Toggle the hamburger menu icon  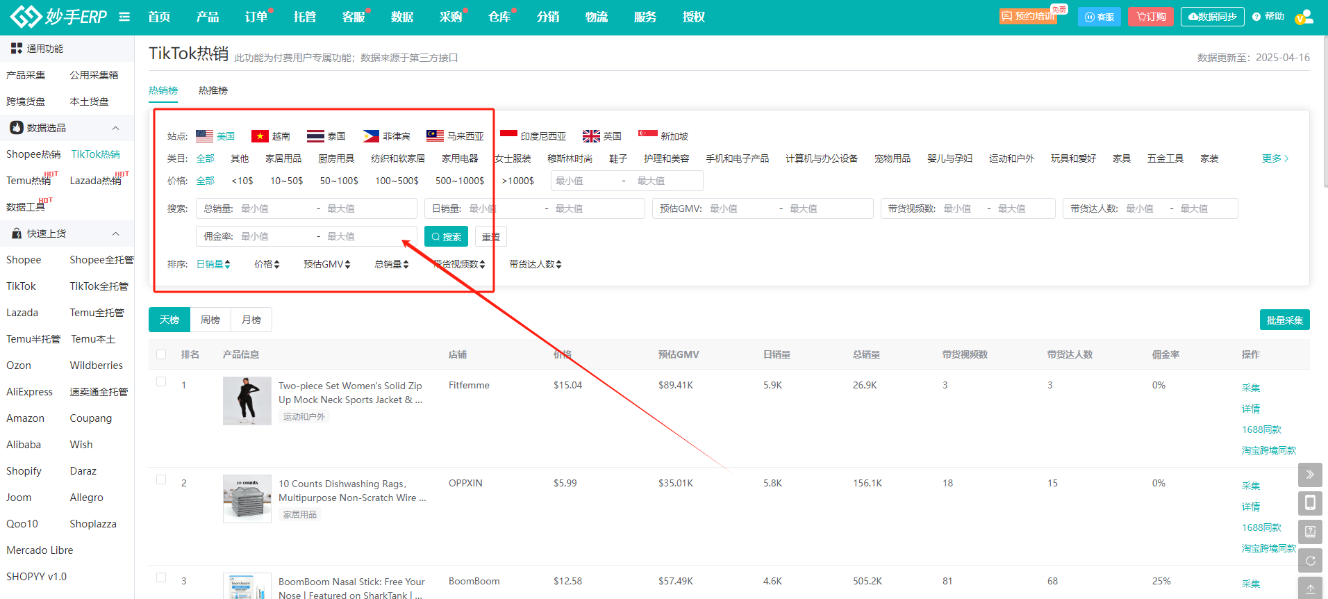point(124,17)
